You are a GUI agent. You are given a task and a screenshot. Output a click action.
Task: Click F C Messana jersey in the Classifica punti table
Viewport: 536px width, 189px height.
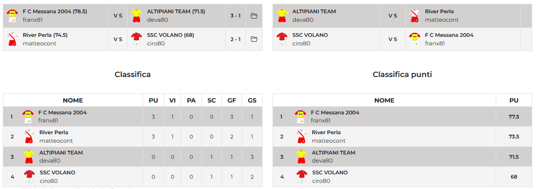click(x=300, y=117)
